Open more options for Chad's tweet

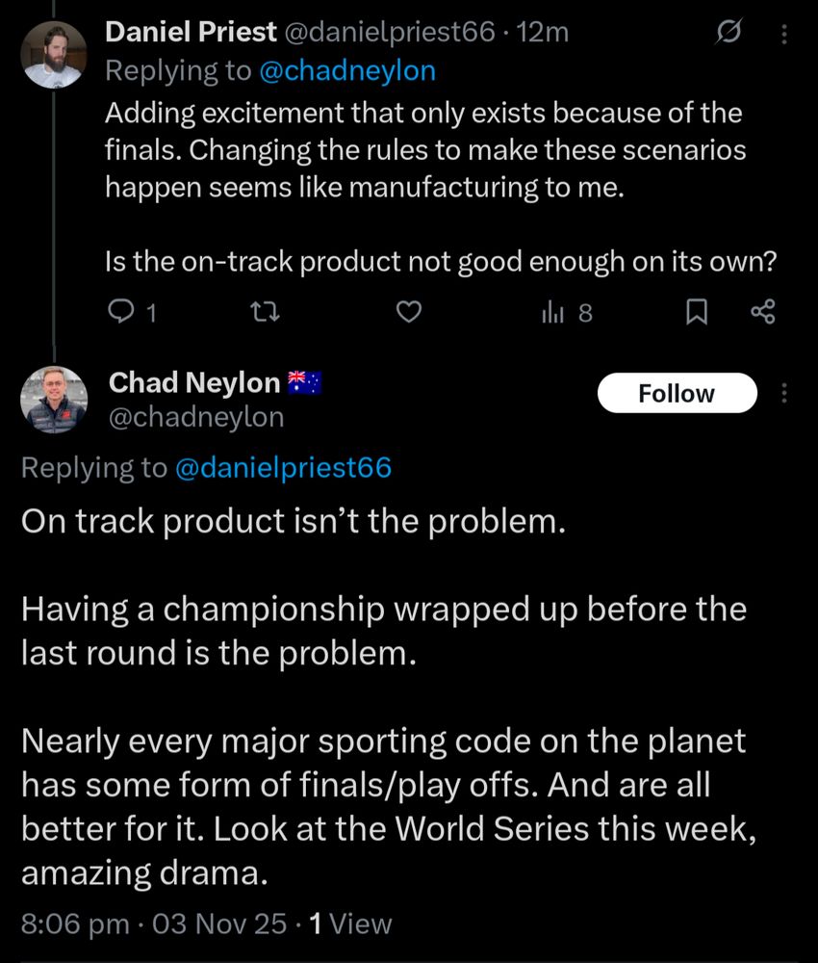coord(784,393)
